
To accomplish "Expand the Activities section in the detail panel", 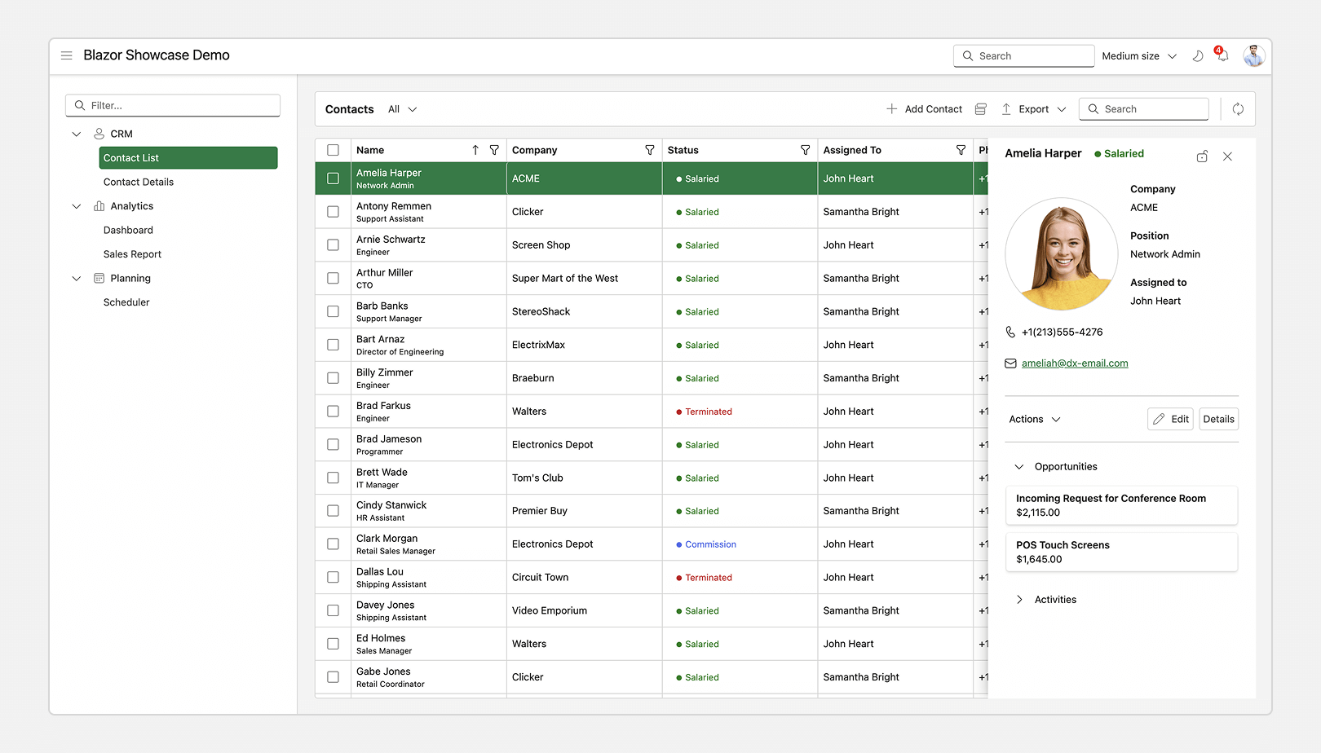I will pyautogui.click(x=1019, y=599).
